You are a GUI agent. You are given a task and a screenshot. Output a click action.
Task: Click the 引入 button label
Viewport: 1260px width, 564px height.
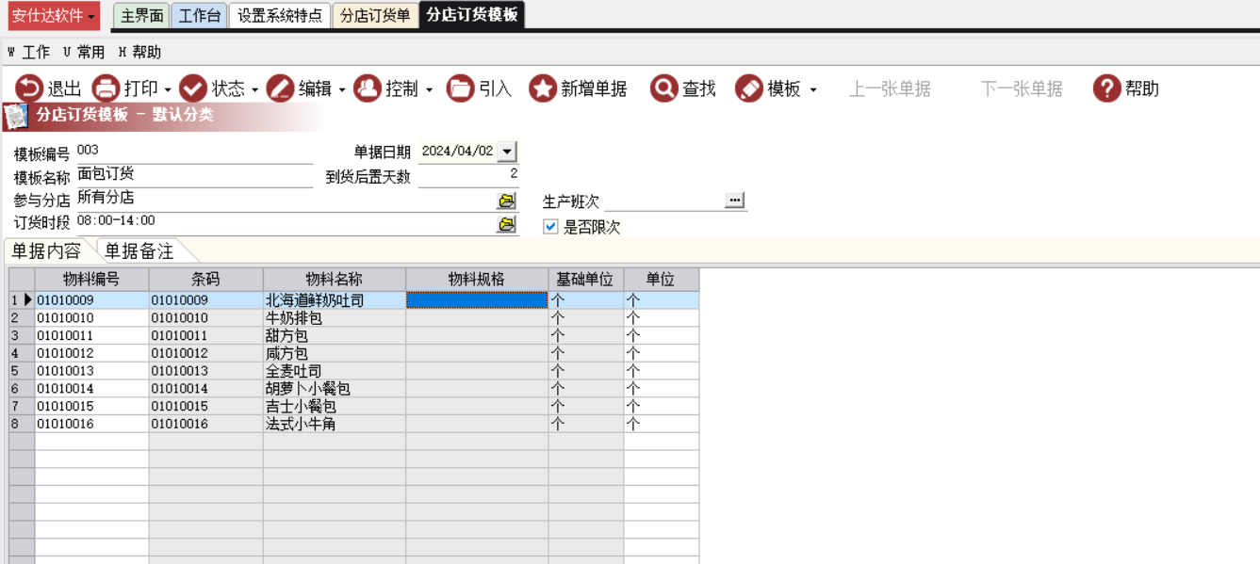(x=495, y=89)
